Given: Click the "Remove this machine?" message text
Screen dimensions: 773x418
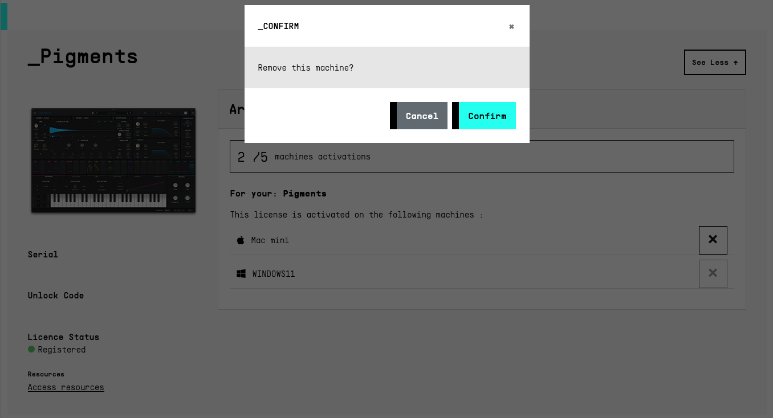Looking at the screenshot, I should (306, 68).
